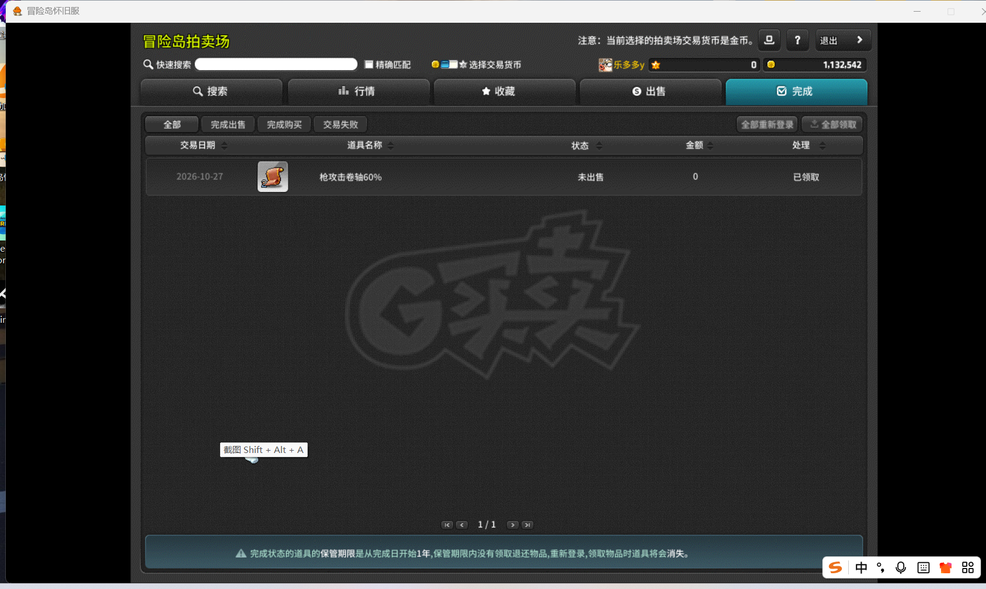Enable the 精确匹配 checkbox
The height and width of the screenshot is (589, 986).
[369, 64]
